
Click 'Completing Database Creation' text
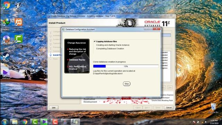(110, 49)
